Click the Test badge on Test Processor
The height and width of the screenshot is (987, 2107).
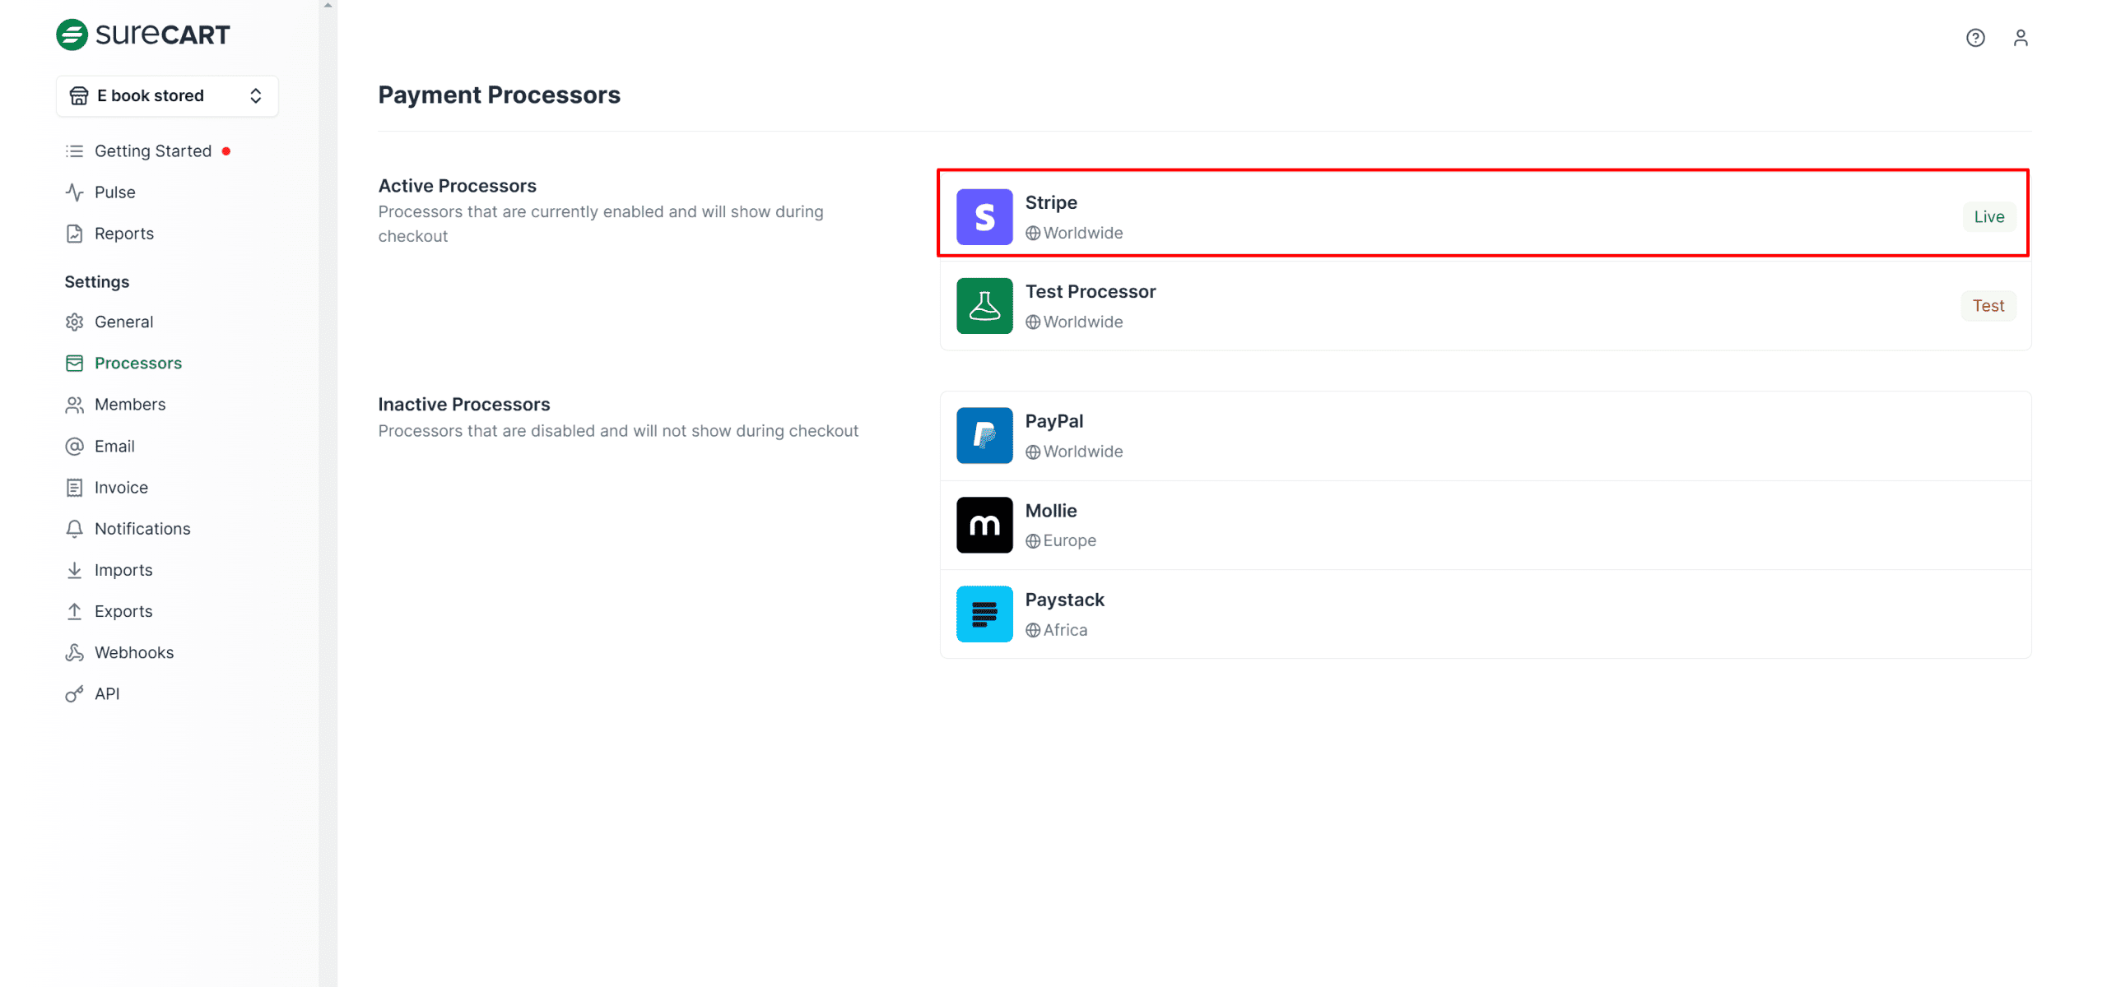1987,306
